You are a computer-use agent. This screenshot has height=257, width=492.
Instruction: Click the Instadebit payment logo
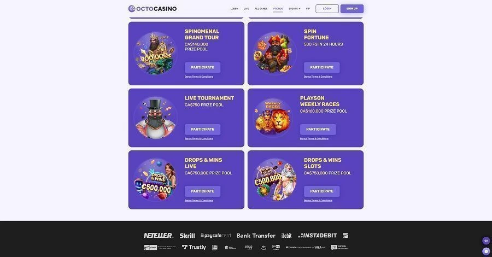coord(317,235)
